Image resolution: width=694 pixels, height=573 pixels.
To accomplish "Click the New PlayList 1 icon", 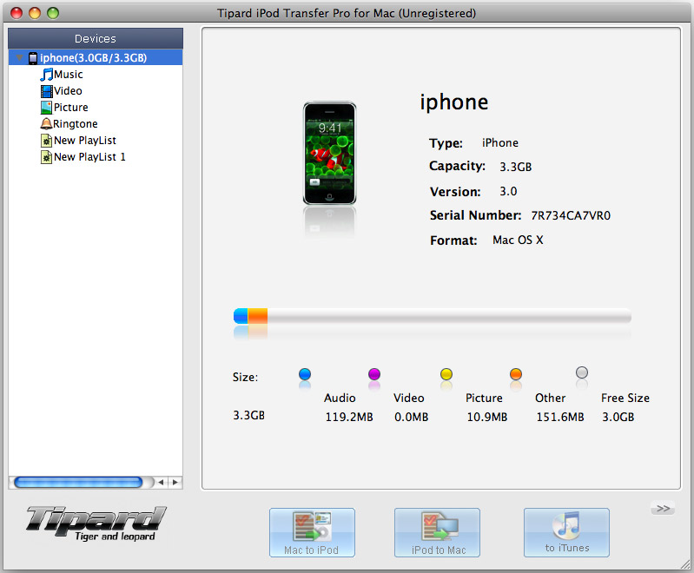I will point(47,157).
